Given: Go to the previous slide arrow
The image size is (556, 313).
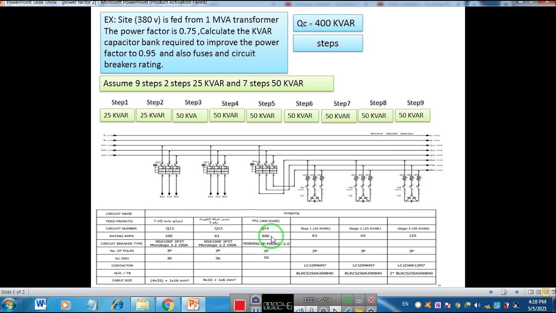Looking at the screenshot, I should (491, 292).
